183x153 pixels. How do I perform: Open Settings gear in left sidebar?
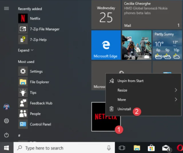(6, 121)
